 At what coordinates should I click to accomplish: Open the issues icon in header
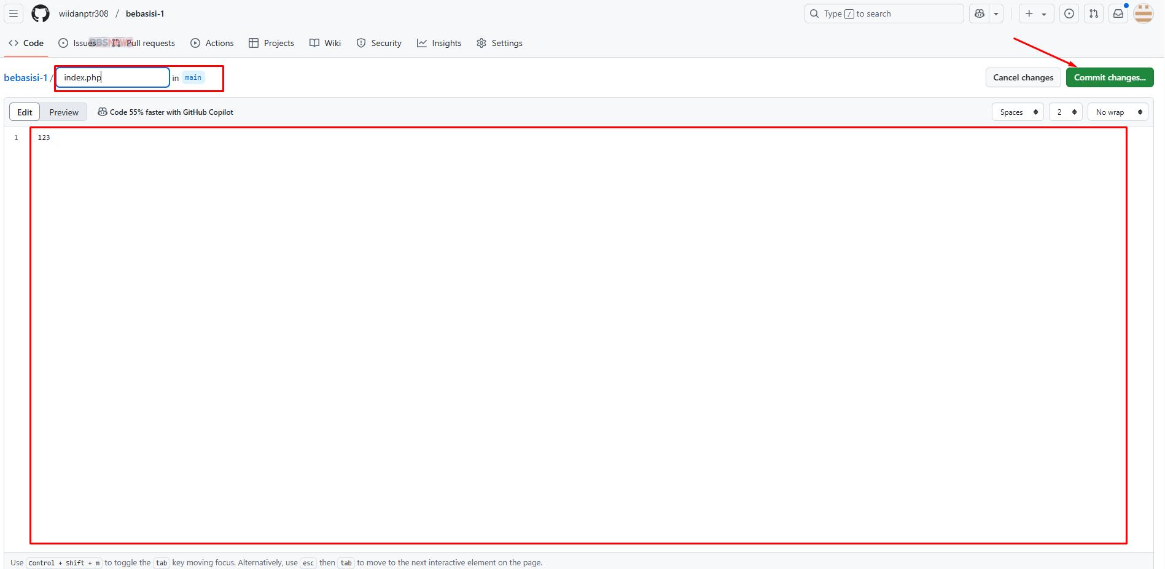[1069, 14]
